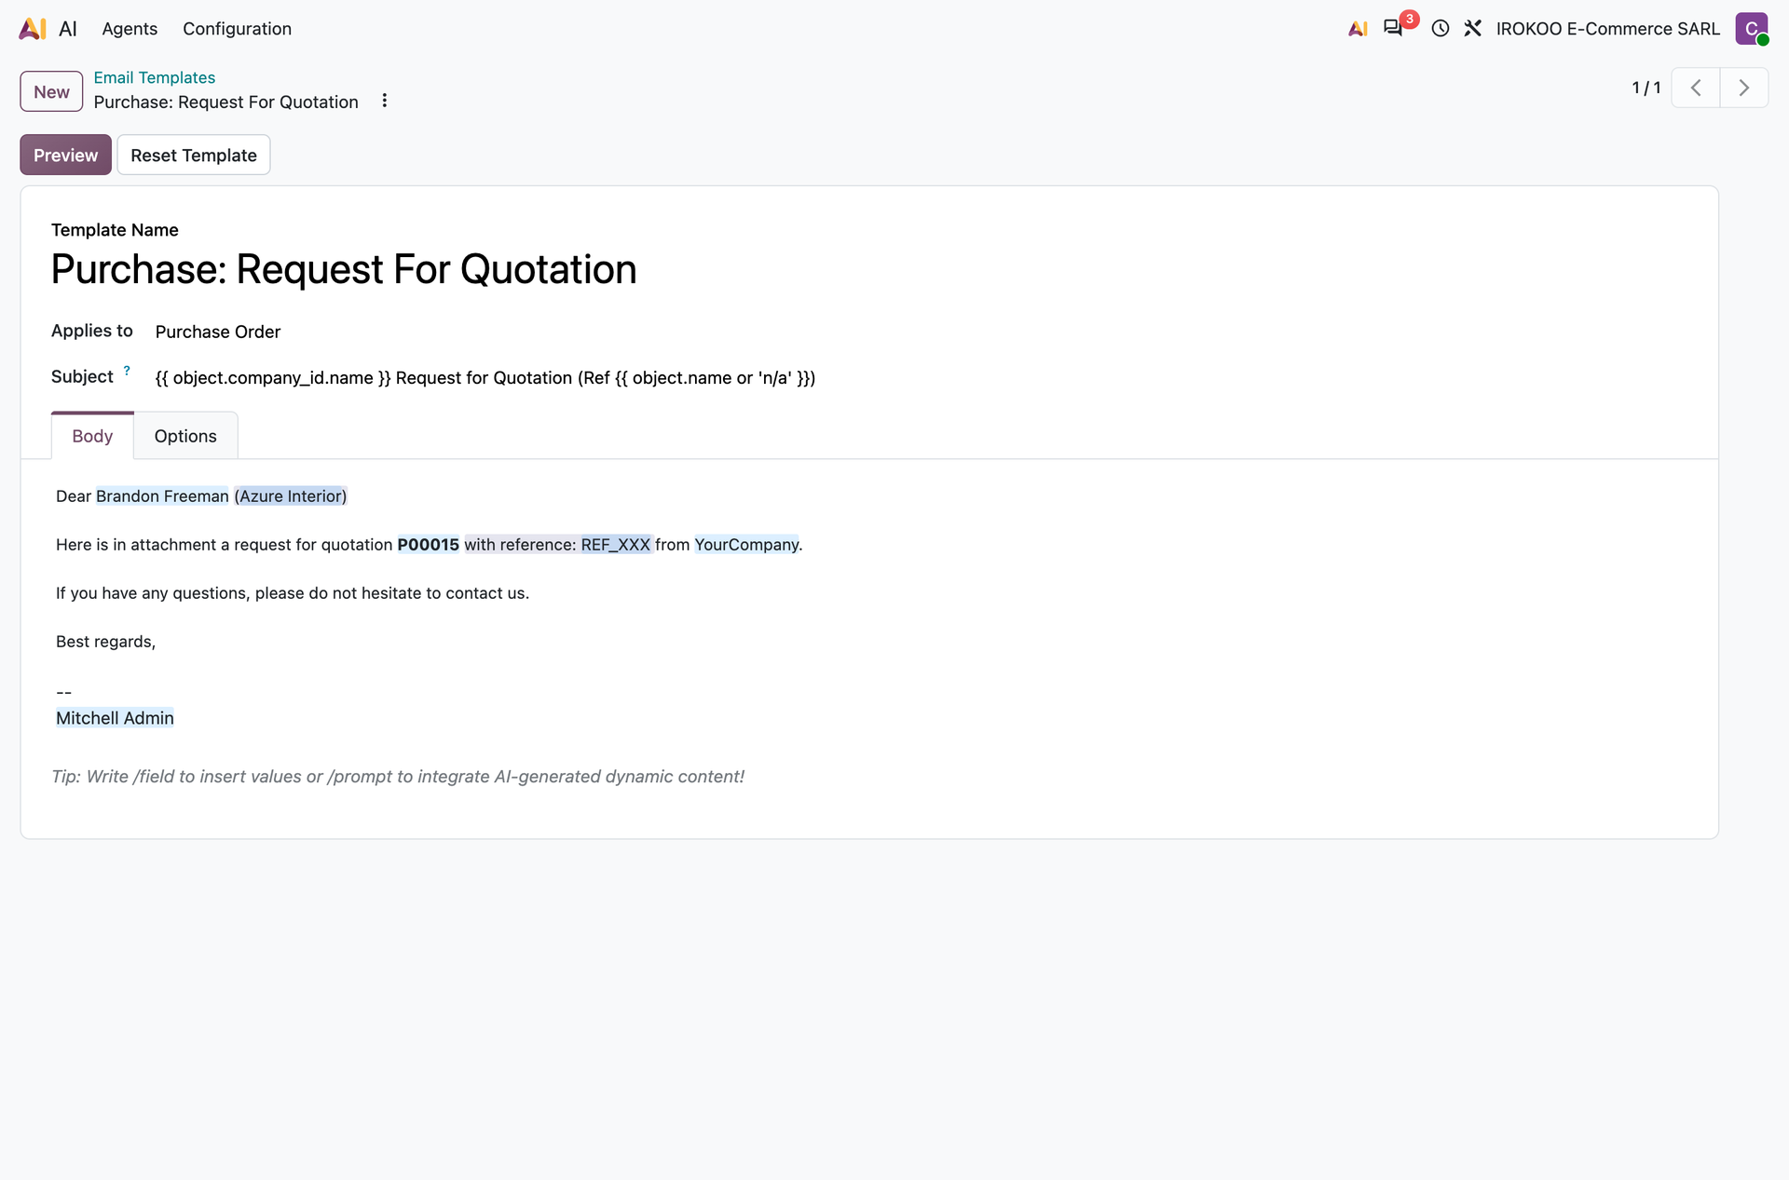Click the current breadcrumb 'Purchase: Request For Quotation'
This screenshot has width=1789, height=1180.
pos(225,102)
